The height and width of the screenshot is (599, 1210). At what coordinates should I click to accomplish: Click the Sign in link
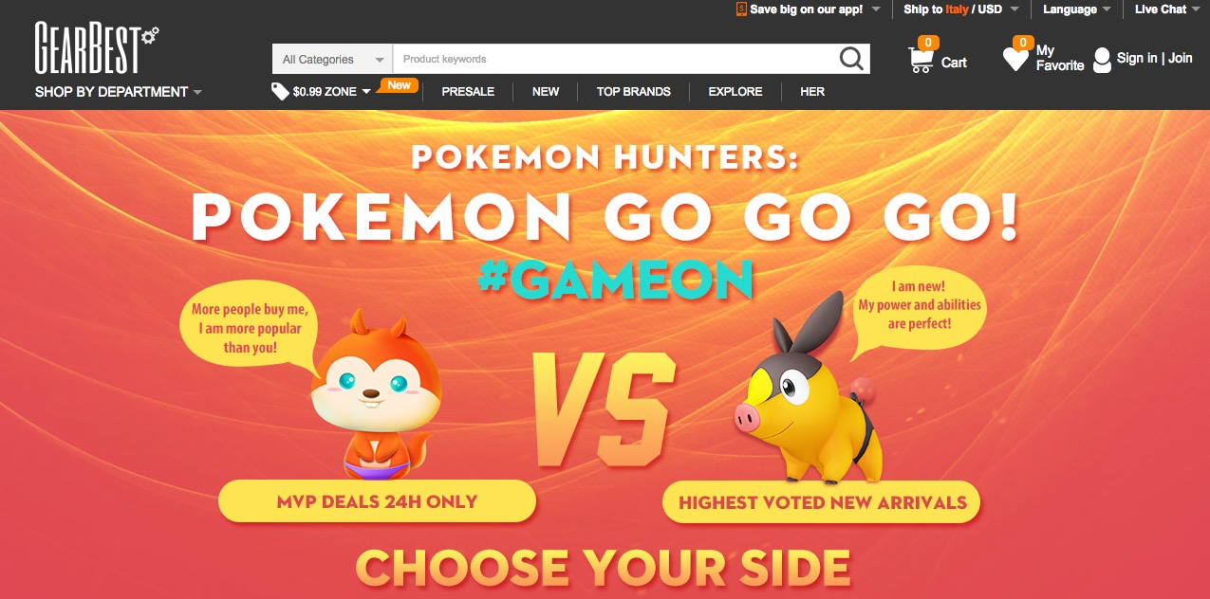[1137, 58]
